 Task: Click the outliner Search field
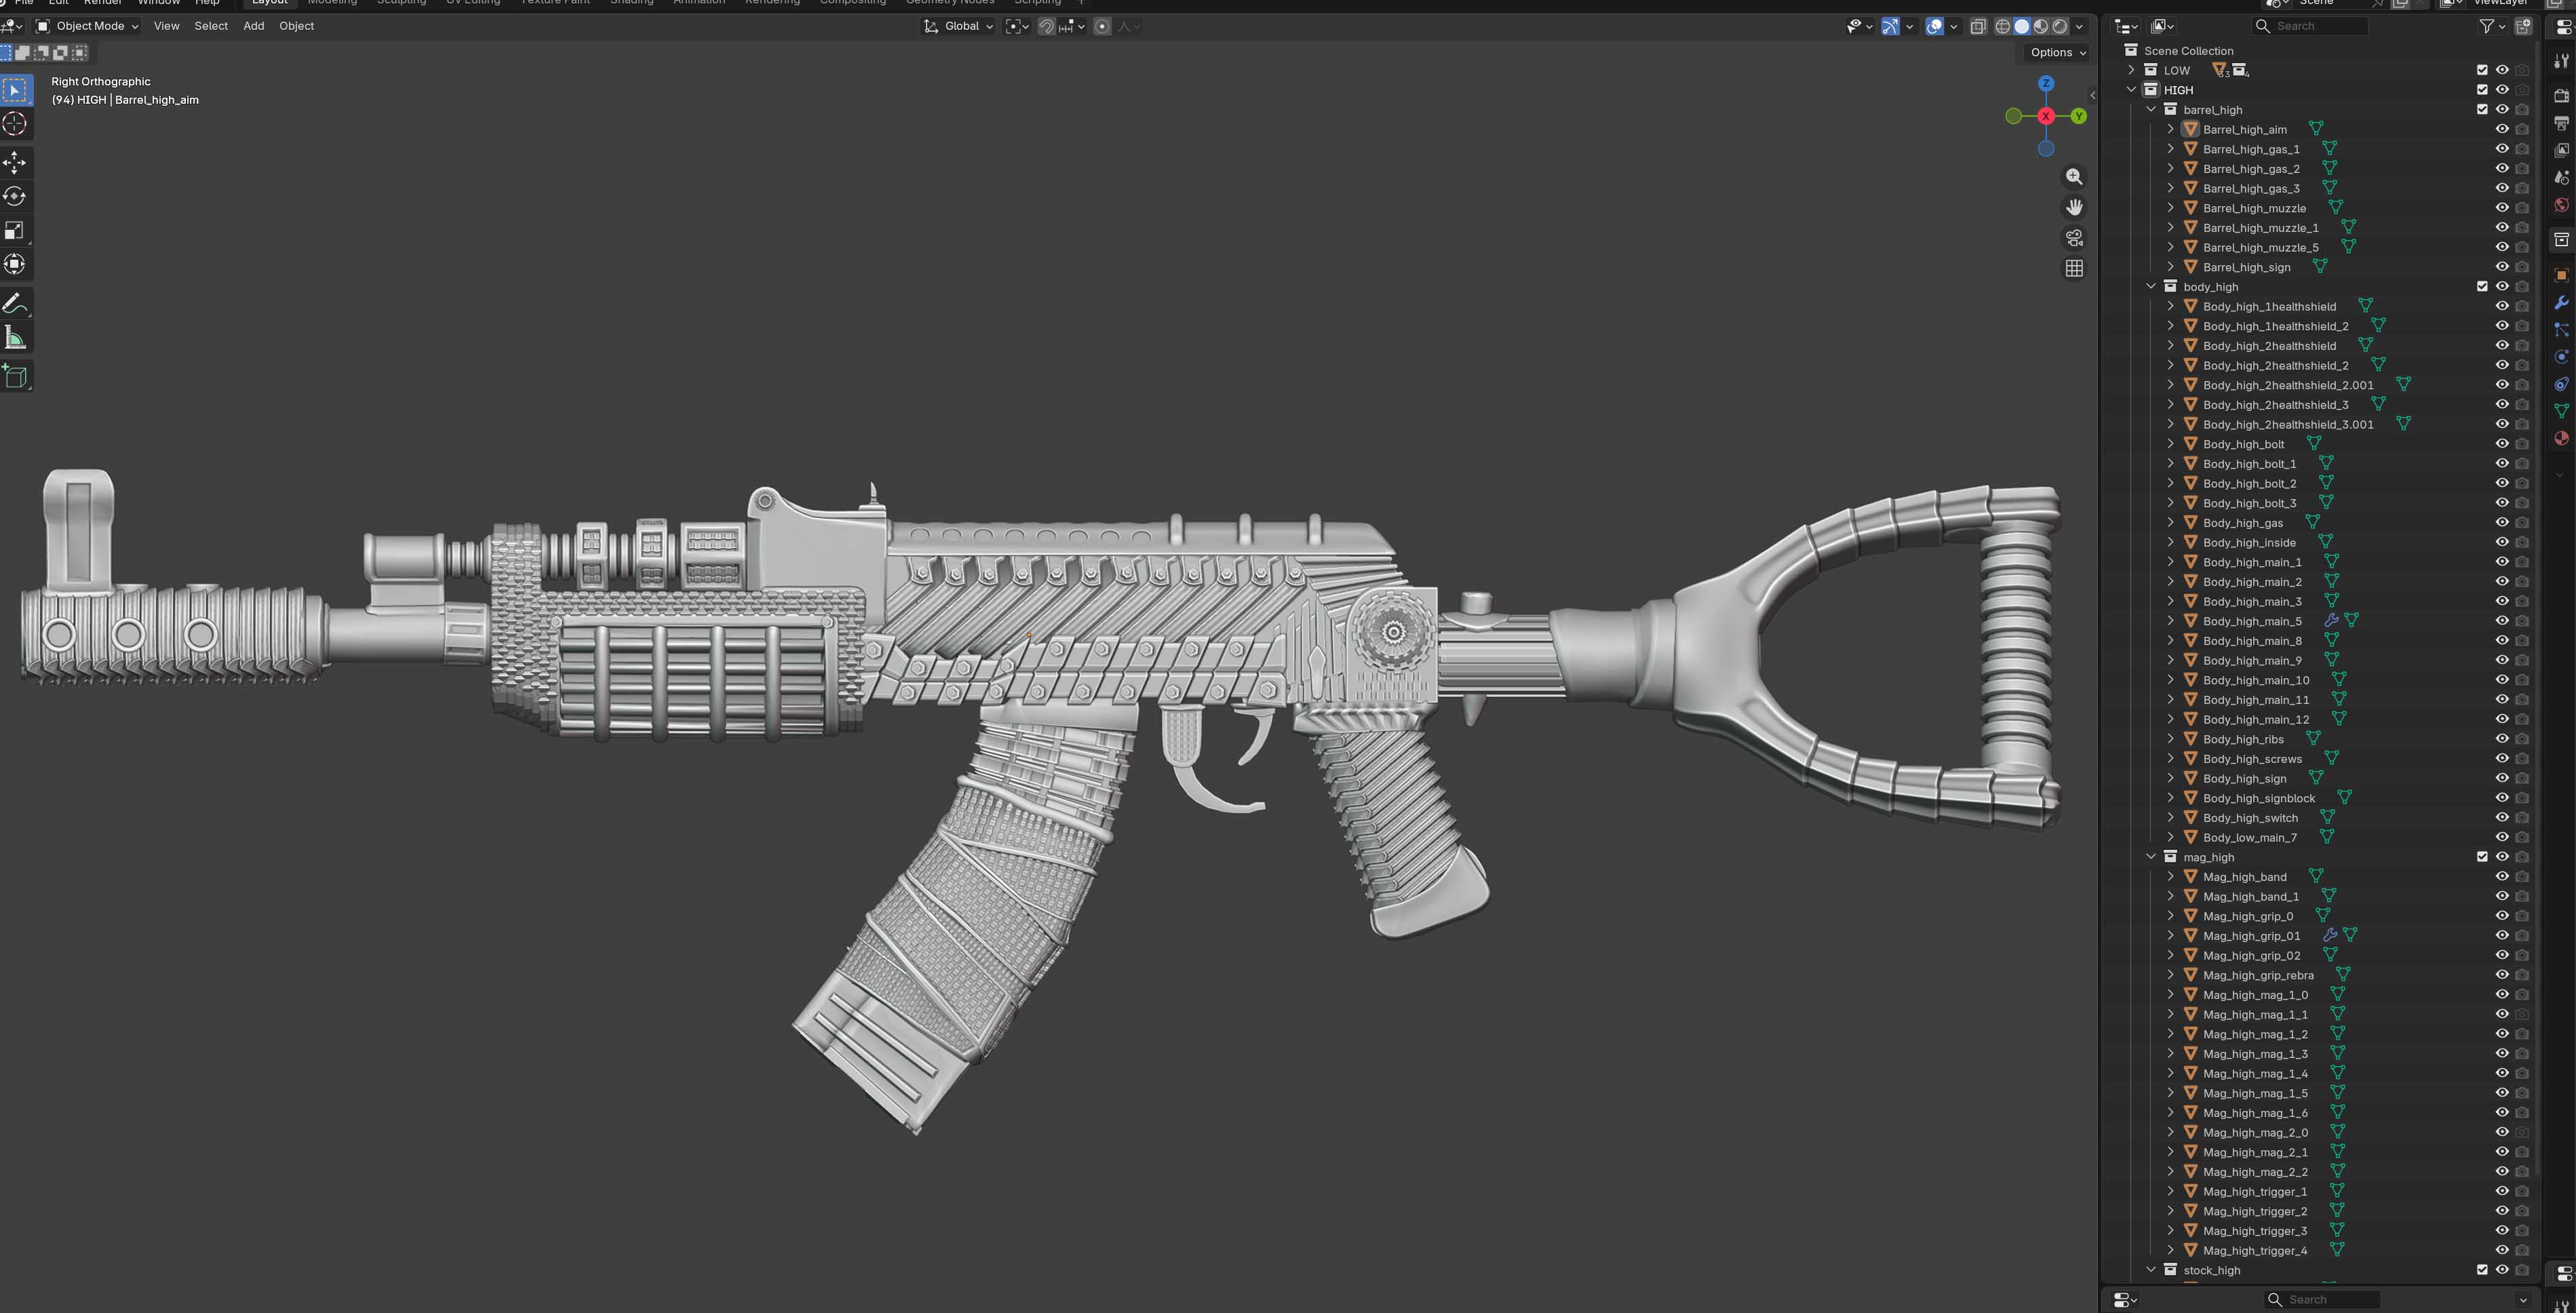point(2310,26)
